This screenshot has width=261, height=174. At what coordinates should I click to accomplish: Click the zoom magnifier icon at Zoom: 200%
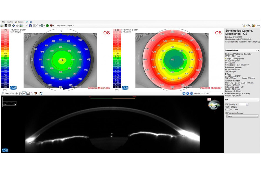(x=3, y=93)
